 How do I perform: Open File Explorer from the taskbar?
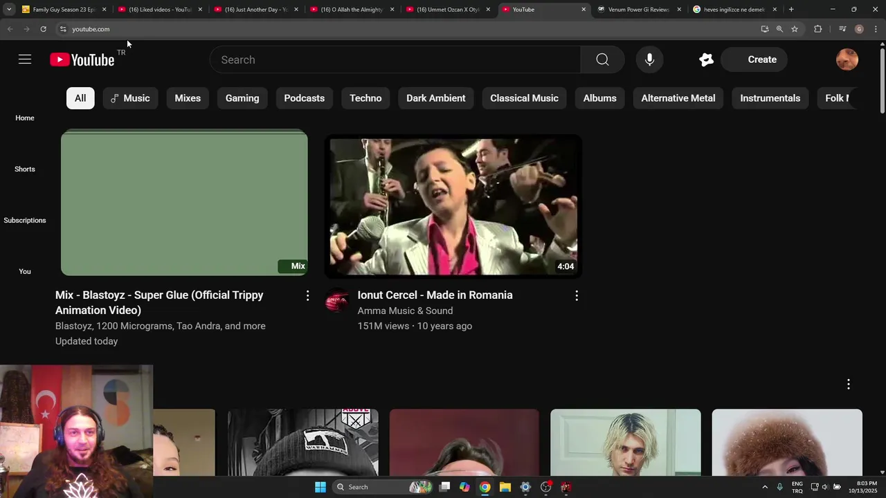click(505, 487)
